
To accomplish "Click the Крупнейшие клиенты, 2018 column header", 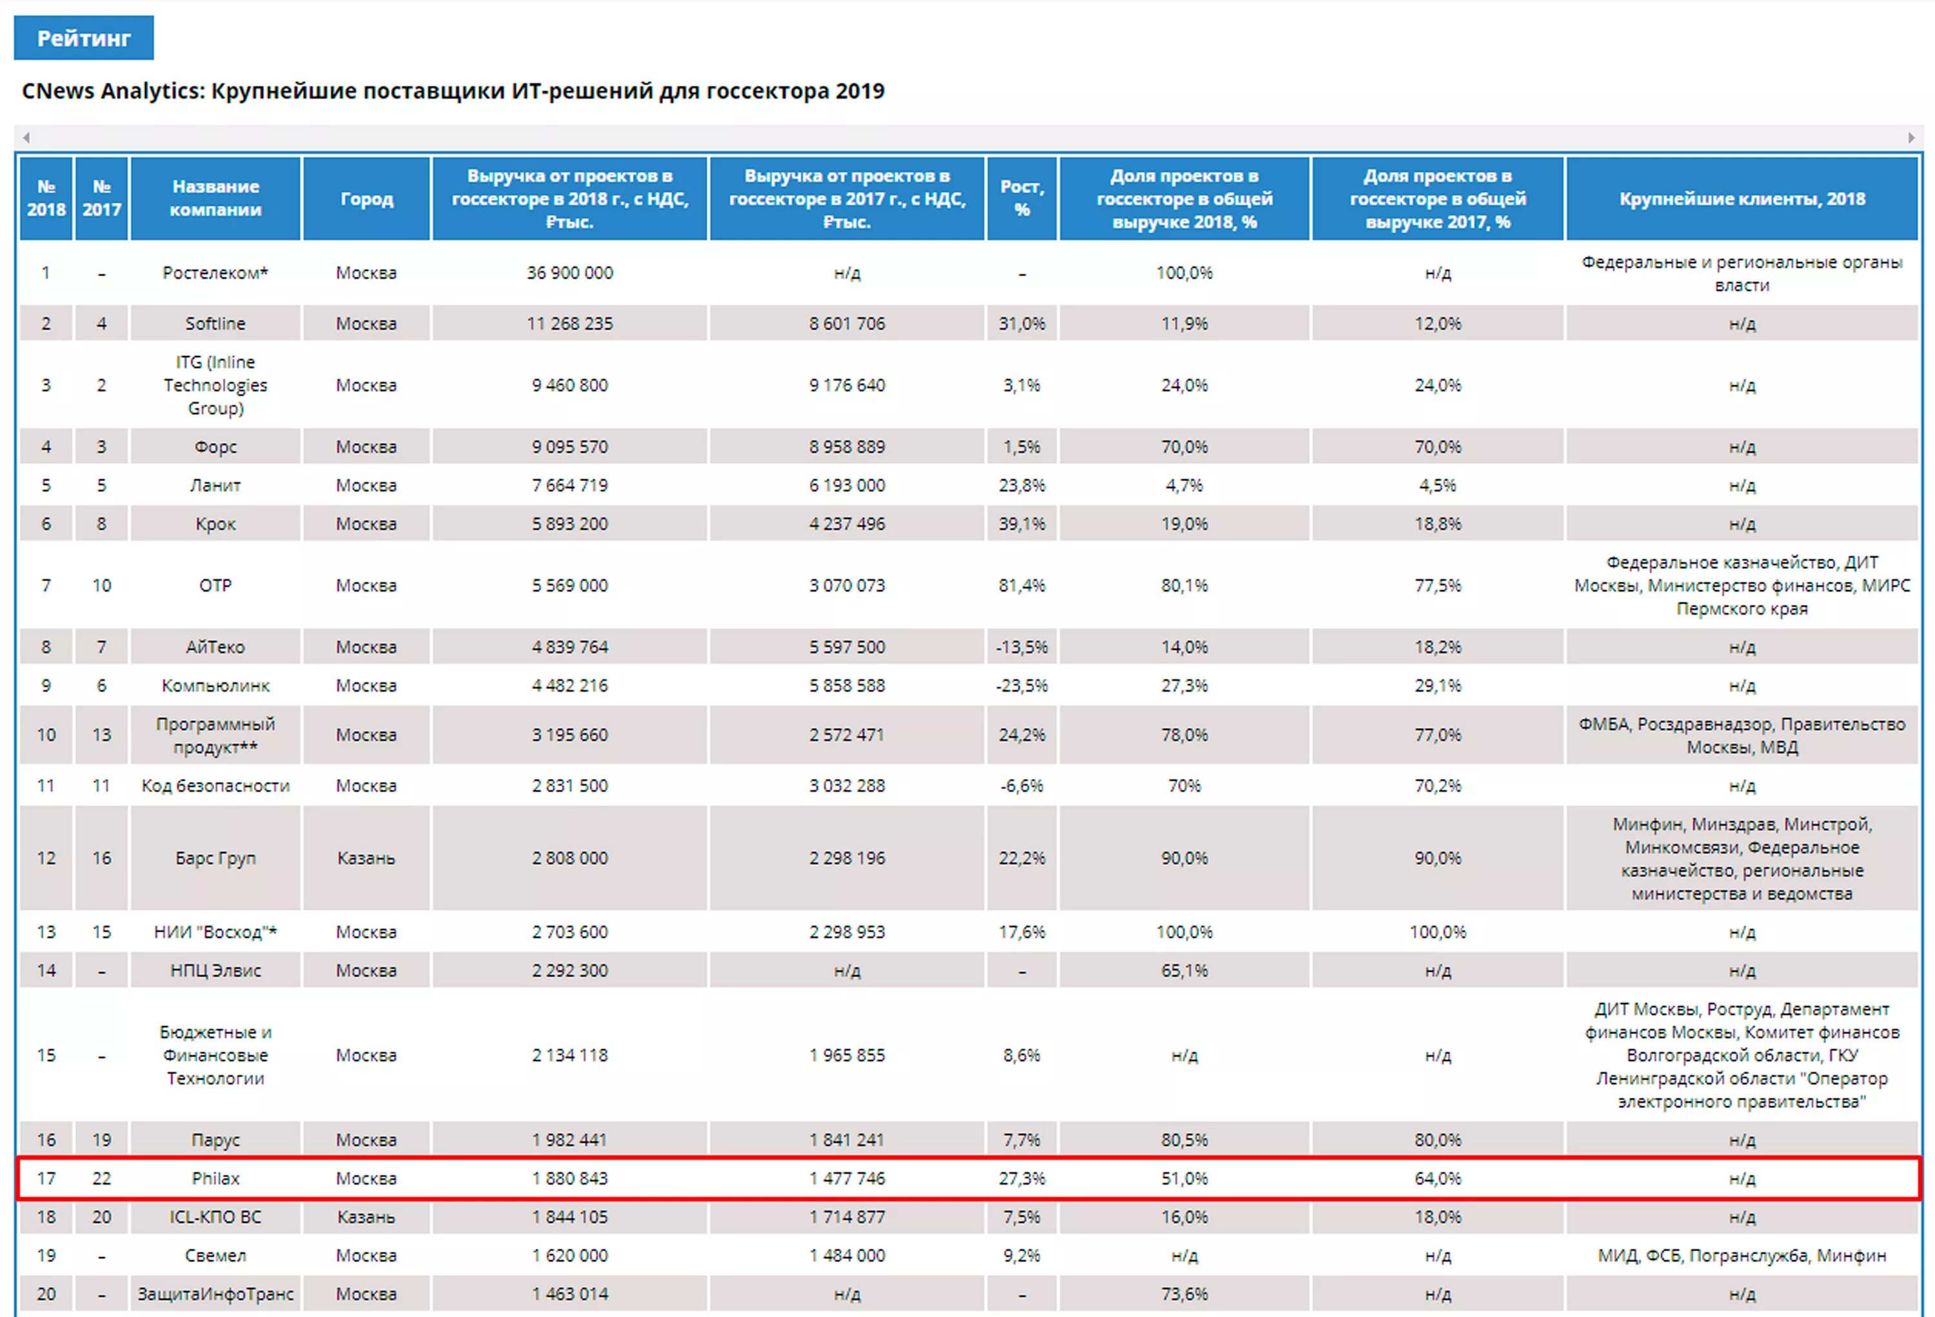I will [x=1742, y=198].
